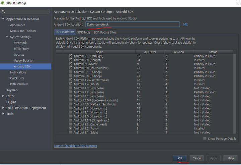Viewport: 241px width, 165px height.
Task: Click the Android Studio title icon
Action: 3,3
